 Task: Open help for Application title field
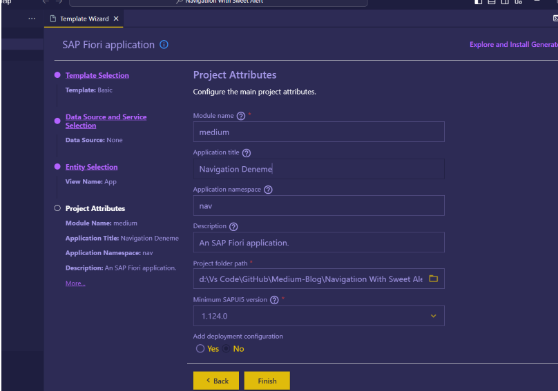pos(247,153)
